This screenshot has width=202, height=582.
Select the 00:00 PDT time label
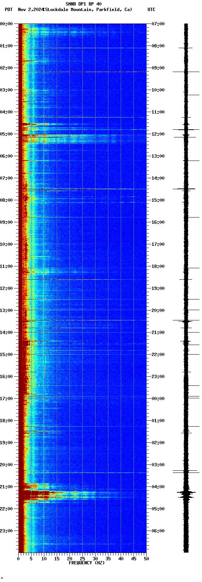[6, 24]
